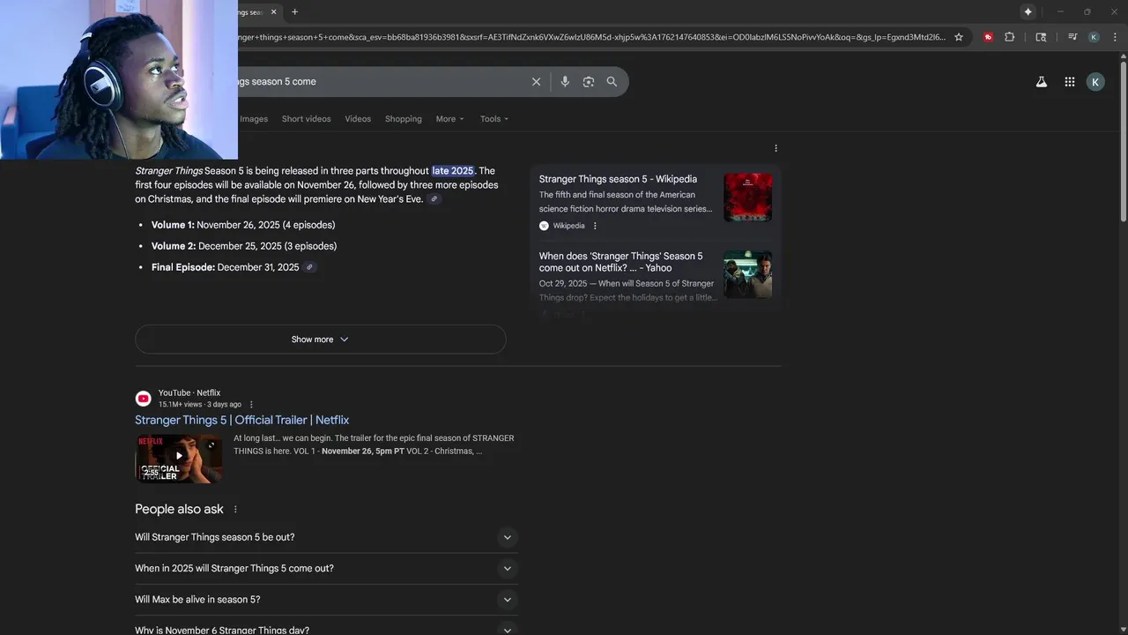The height and width of the screenshot is (635, 1128).
Task: Switch to the Images tab
Action: click(254, 119)
